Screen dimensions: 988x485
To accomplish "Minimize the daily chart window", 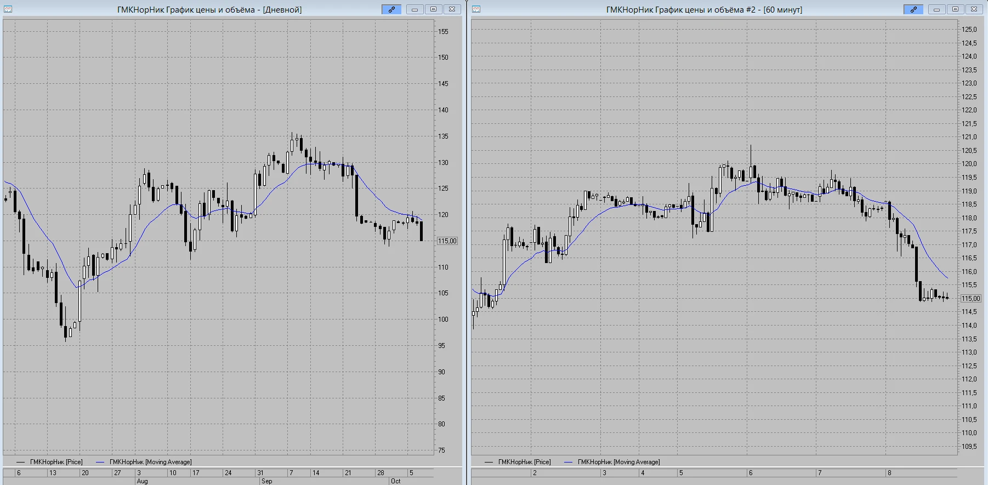I will [x=414, y=9].
